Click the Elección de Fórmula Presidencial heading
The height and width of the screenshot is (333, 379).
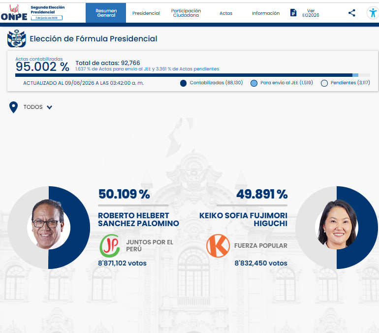pyautogui.click(x=94, y=39)
